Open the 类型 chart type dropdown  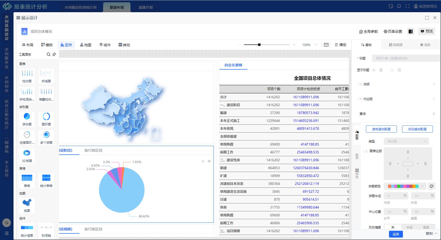click(406, 141)
